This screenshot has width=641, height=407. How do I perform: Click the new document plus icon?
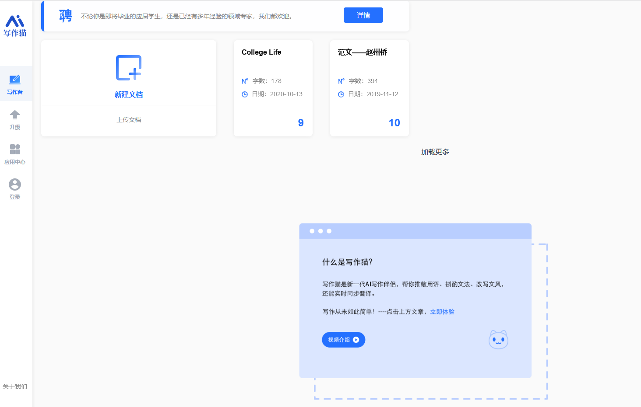tap(129, 68)
